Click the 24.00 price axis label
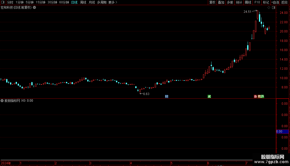The height and width of the screenshot is (166, 290). (284, 13)
